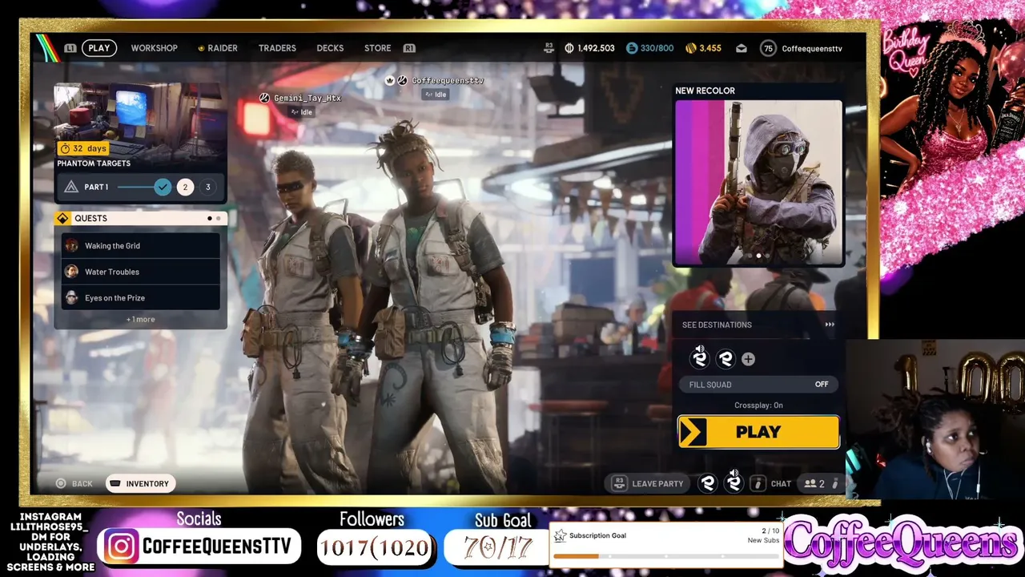1025x577 pixels.
Task: Click the Subscription Goal star icon
Action: (x=560, y=536)
